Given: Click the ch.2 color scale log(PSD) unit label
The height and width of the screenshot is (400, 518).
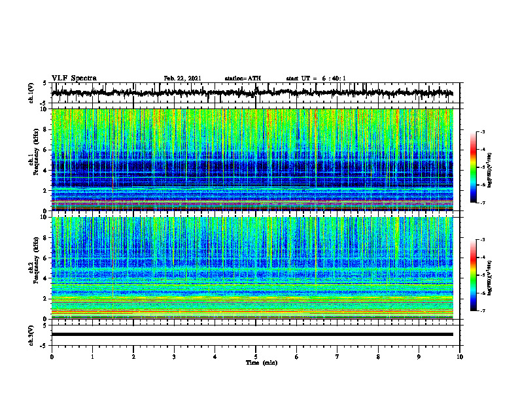Looking at the screenshot, I should [x=490, y=278].
